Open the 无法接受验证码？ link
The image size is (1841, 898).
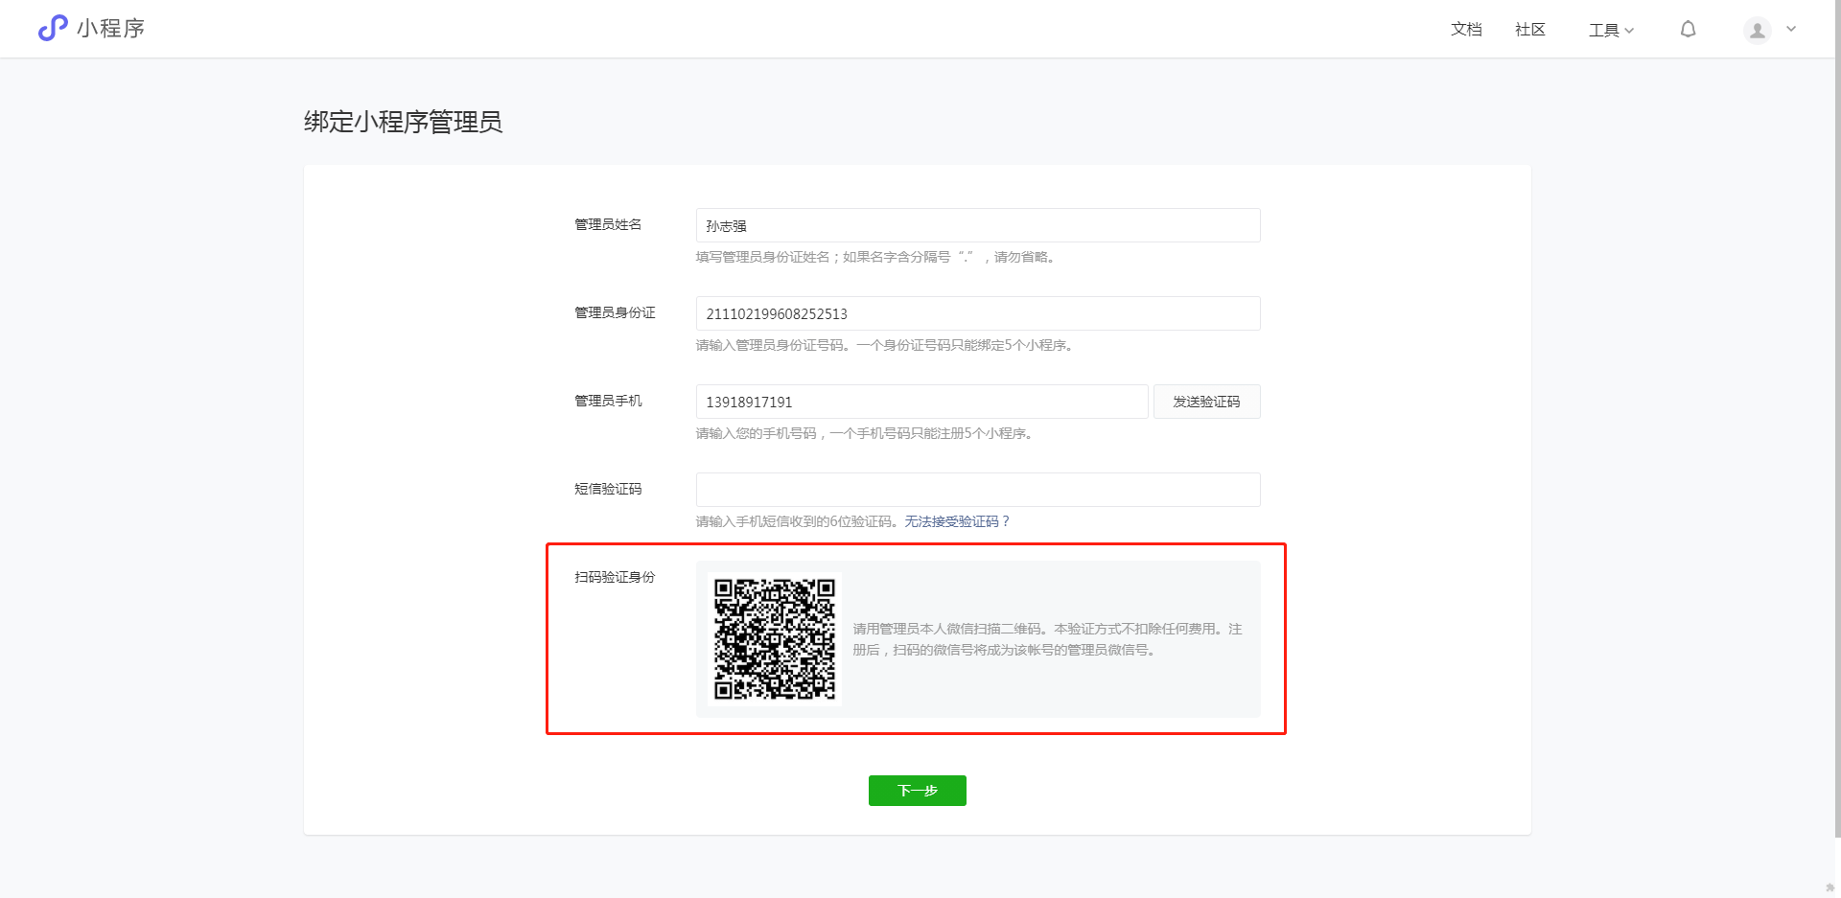click(957, 521)
